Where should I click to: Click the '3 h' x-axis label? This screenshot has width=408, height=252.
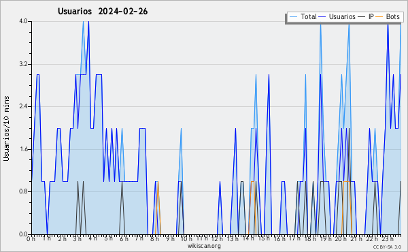pos(78,239)
